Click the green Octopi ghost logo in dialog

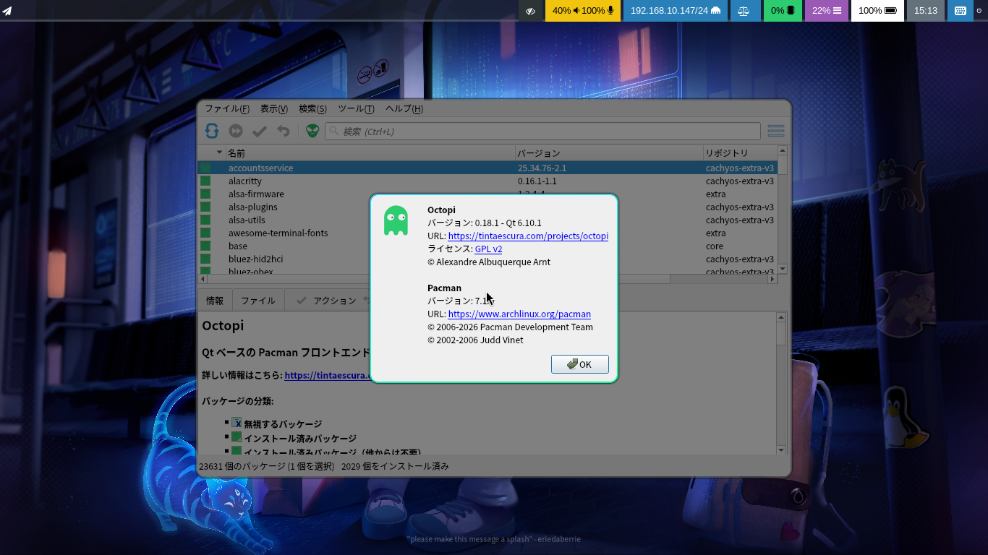(x=396, y=220)
